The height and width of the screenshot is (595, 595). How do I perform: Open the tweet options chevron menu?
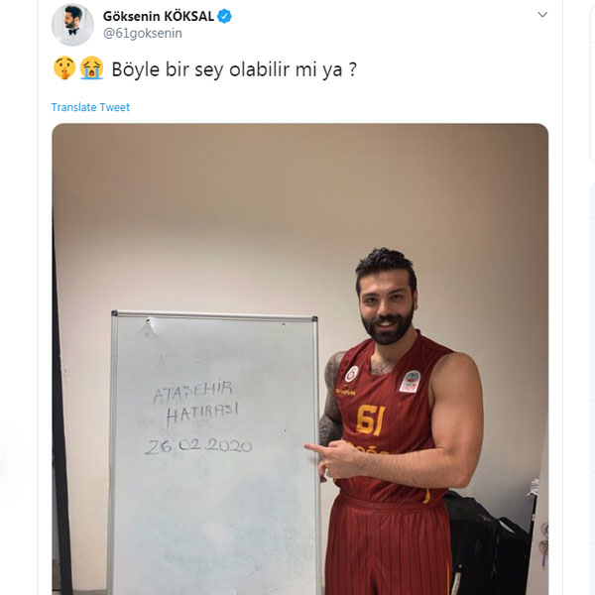pos(542,15)
